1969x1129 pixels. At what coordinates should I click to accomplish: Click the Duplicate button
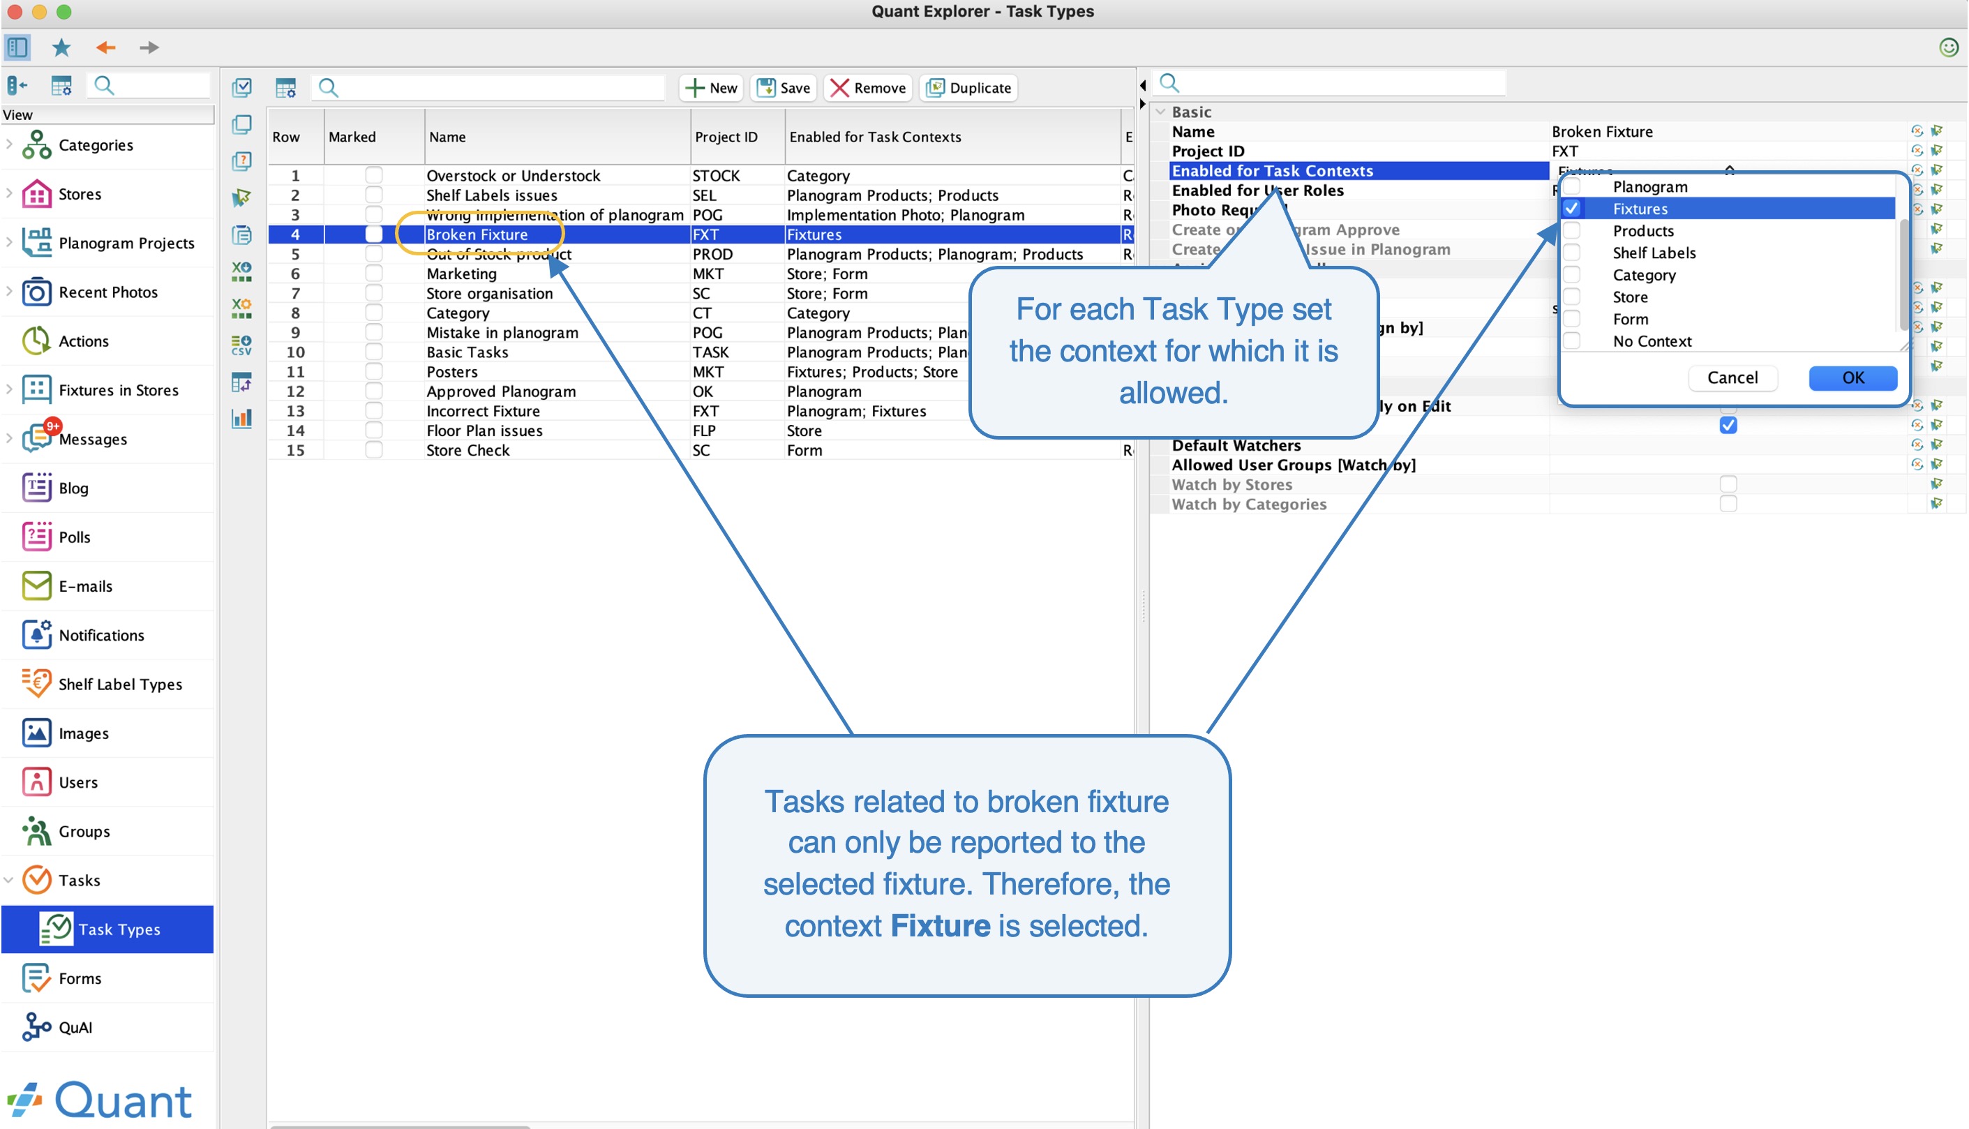[x=969, y=88]
